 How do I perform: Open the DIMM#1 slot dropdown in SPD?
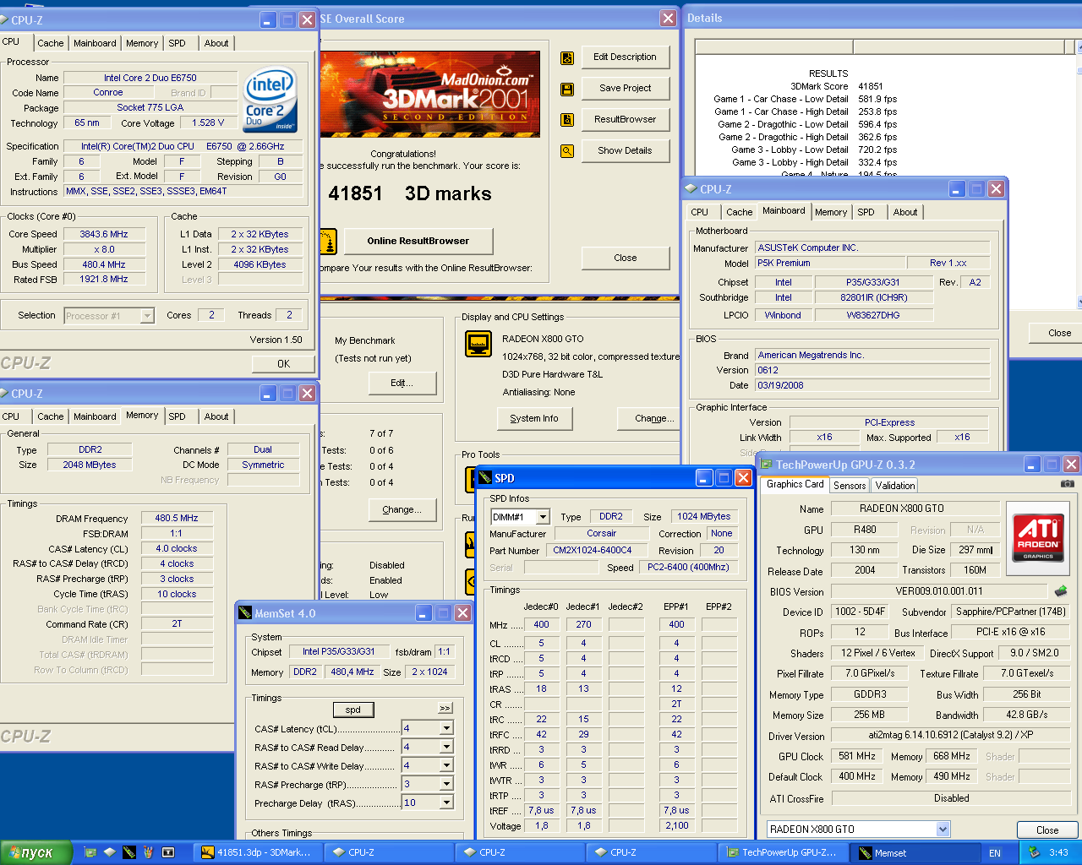(543, 517)
